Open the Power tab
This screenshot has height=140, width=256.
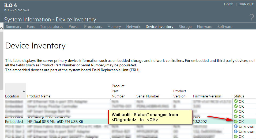[x=74, y=27]
